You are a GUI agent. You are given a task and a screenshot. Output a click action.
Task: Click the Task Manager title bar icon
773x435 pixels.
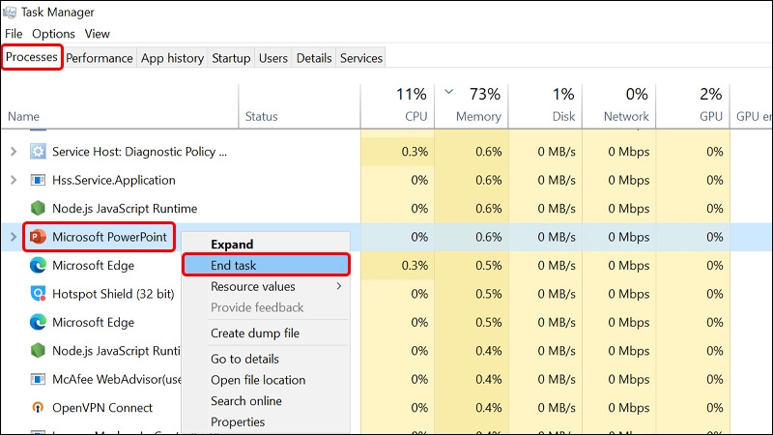[x=10, y=13]
